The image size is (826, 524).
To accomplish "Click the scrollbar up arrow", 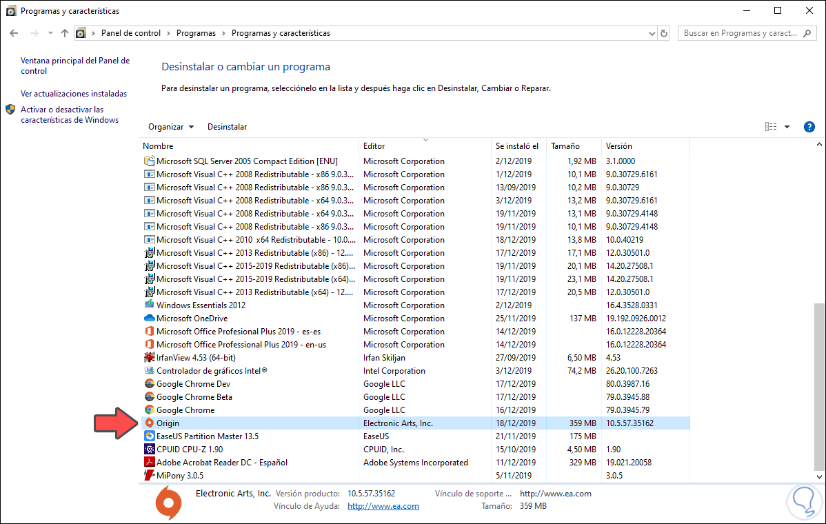I will 819,144.
